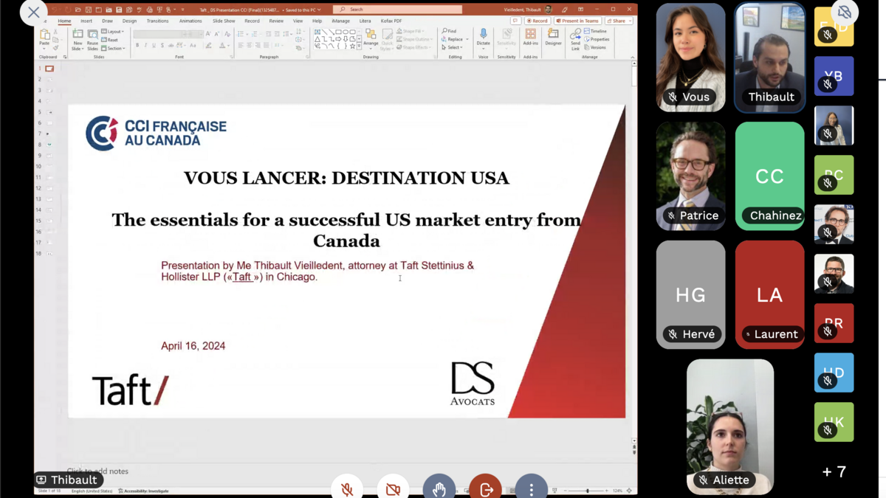The width and height of the screenshot is (886, 498).
Task: Select Patrice's video tile
Action: point(690,176)
